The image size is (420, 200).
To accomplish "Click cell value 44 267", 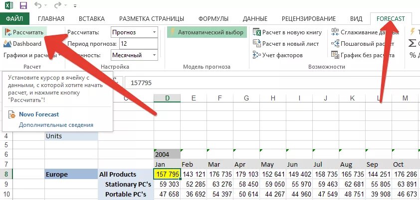I will pos(273,195).
